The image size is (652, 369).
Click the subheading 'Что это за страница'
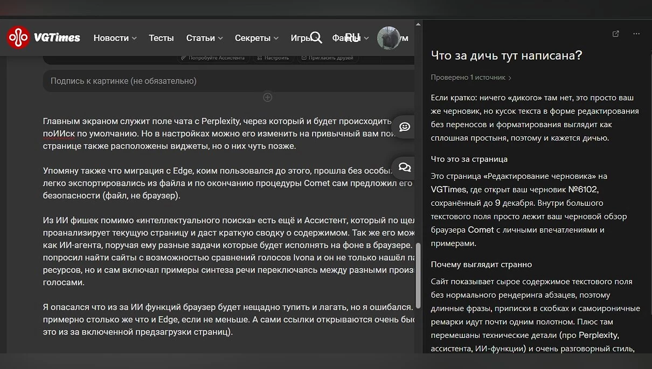point(469,159)
